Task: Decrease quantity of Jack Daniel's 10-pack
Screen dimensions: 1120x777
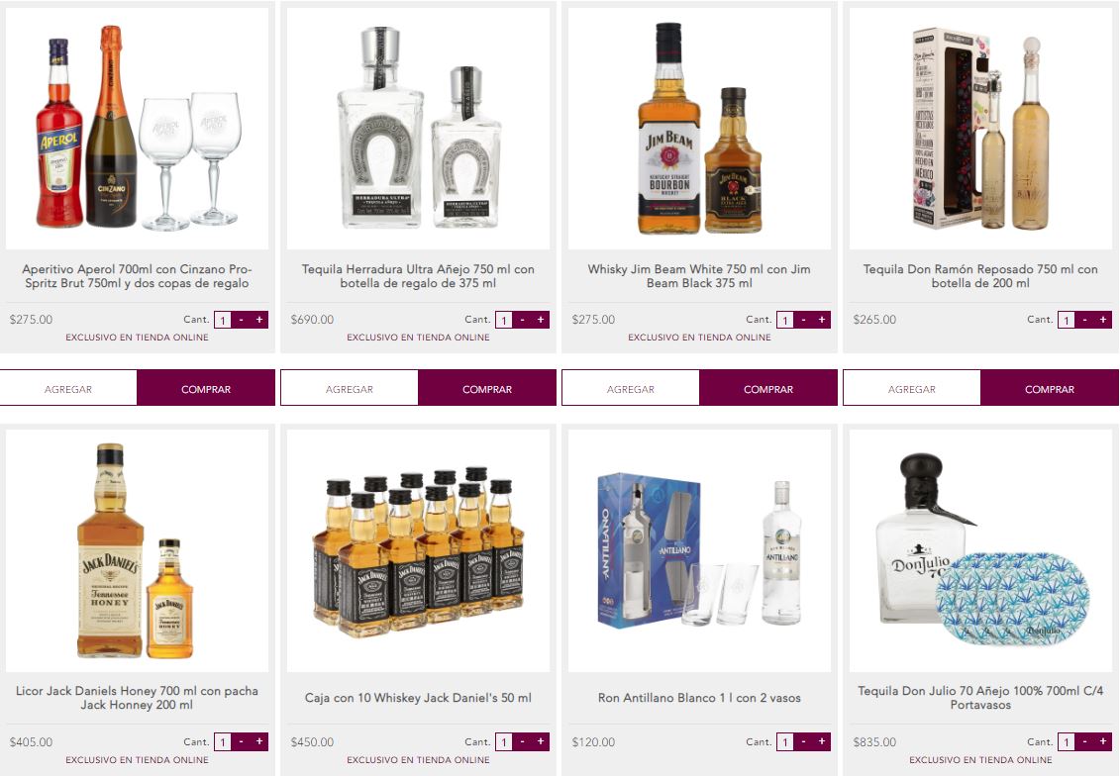Action: tap(522, 741)
